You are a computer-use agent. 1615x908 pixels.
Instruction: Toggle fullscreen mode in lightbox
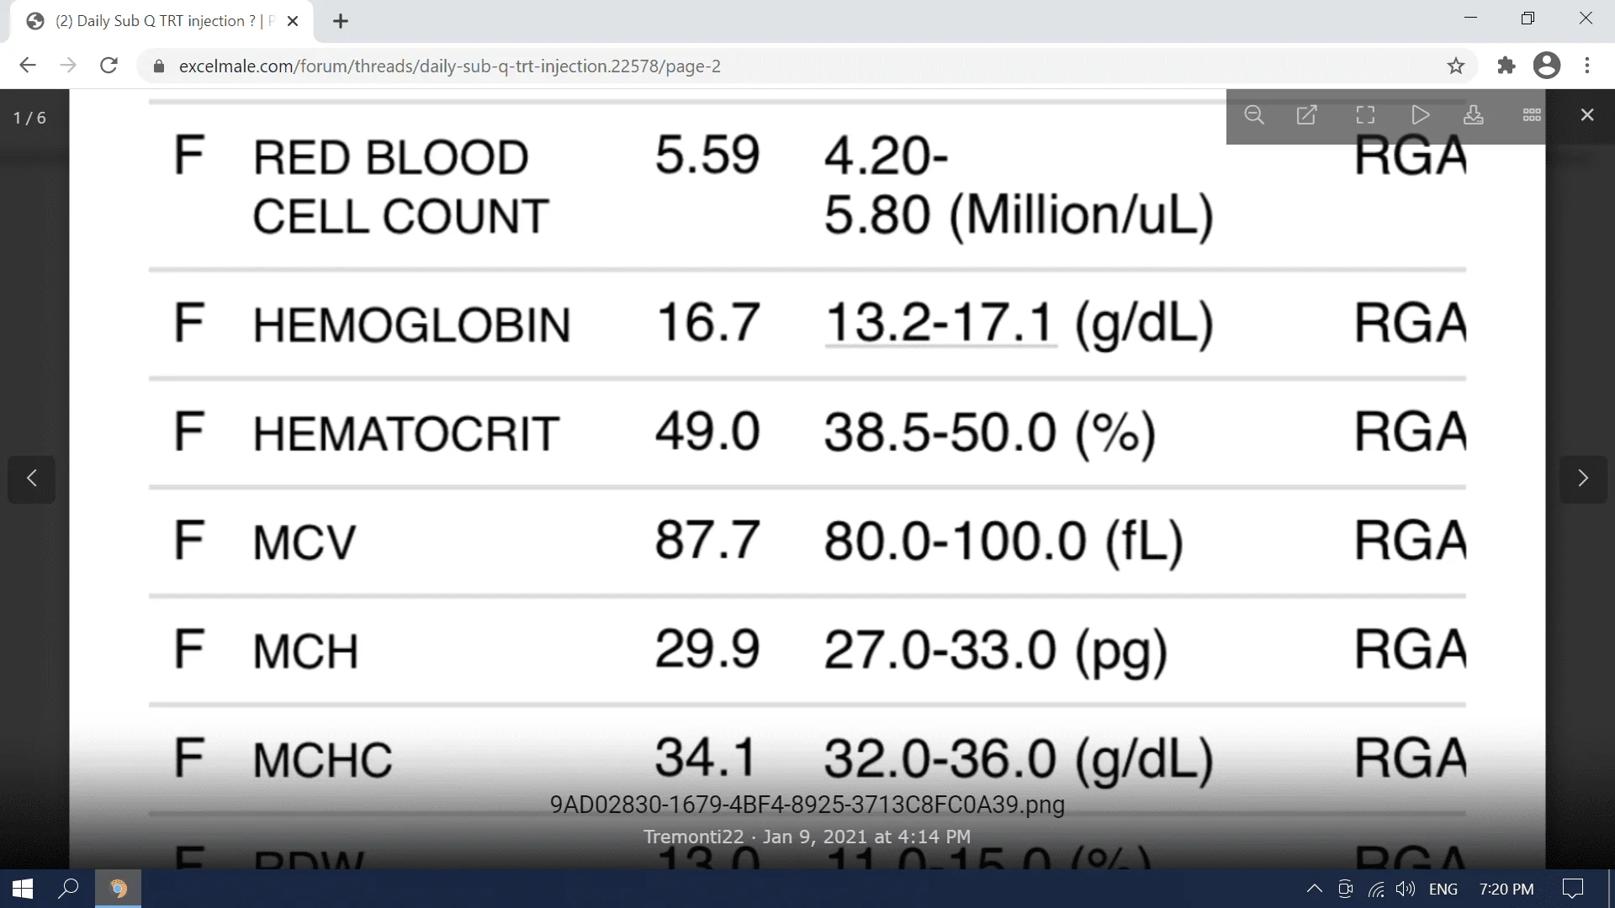click(x=1365, y=115)
